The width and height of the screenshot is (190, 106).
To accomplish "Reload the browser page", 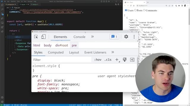I will 131,6.
